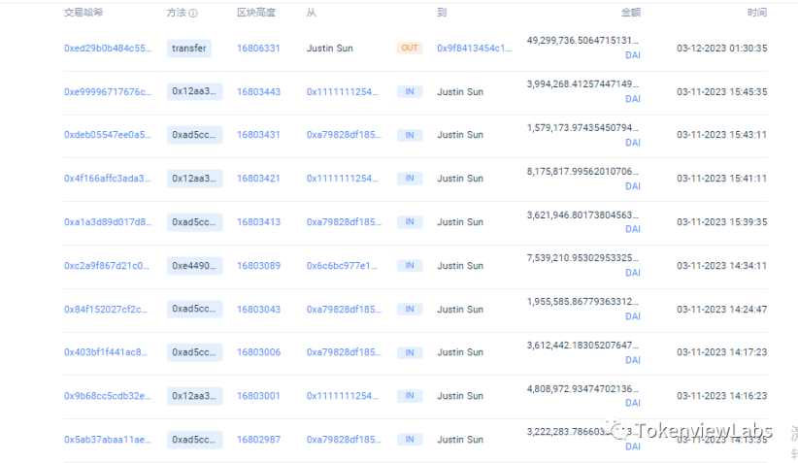
Task: Click the orange OUT direction badge
Action: [410, 48]
